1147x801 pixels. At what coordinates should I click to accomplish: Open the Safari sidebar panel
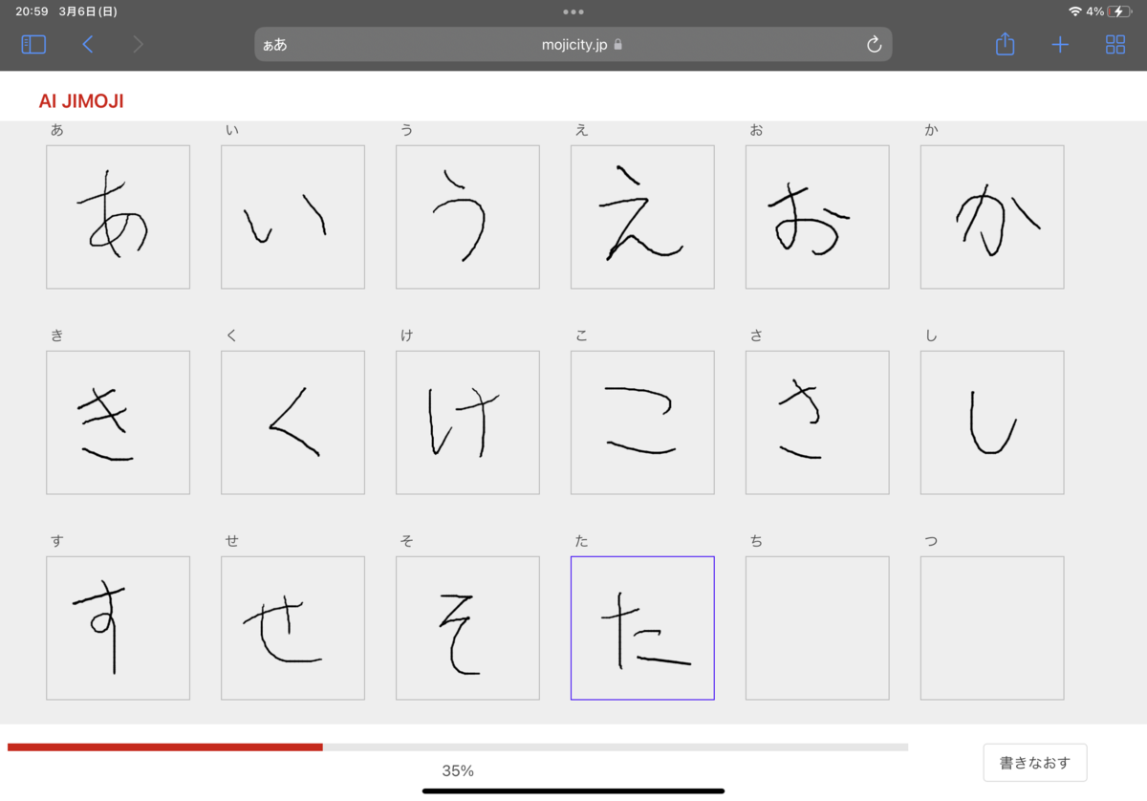point(32,44)
